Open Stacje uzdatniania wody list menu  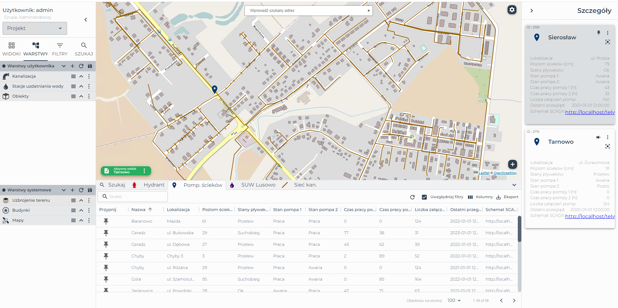pos(73,86)
